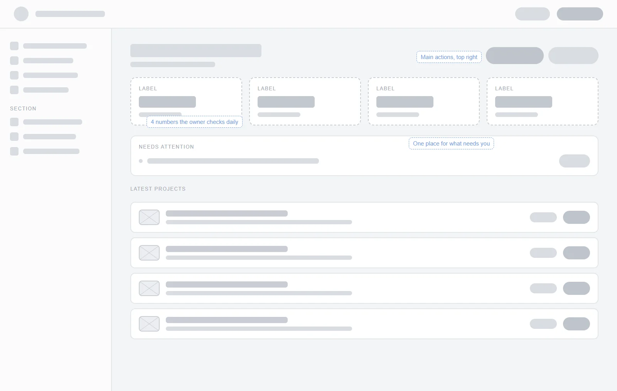Open the second LABEL stat card
This screenshot has height=391, width=617.
(x=305, y=101)
